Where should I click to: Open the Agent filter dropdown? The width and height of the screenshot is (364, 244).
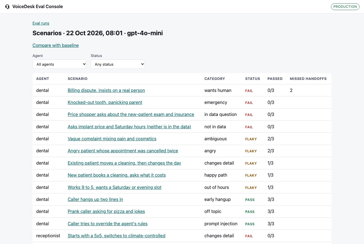[x=59, y=64]
